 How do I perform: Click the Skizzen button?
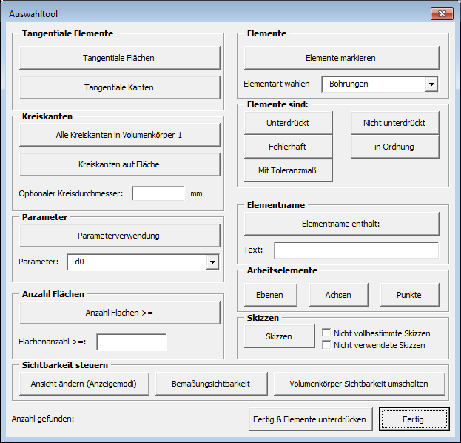coord(280,336)
